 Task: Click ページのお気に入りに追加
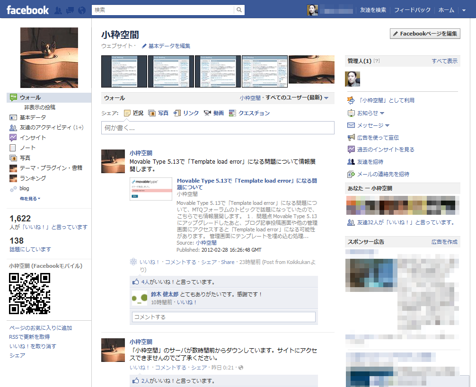(x=41, y=328)
